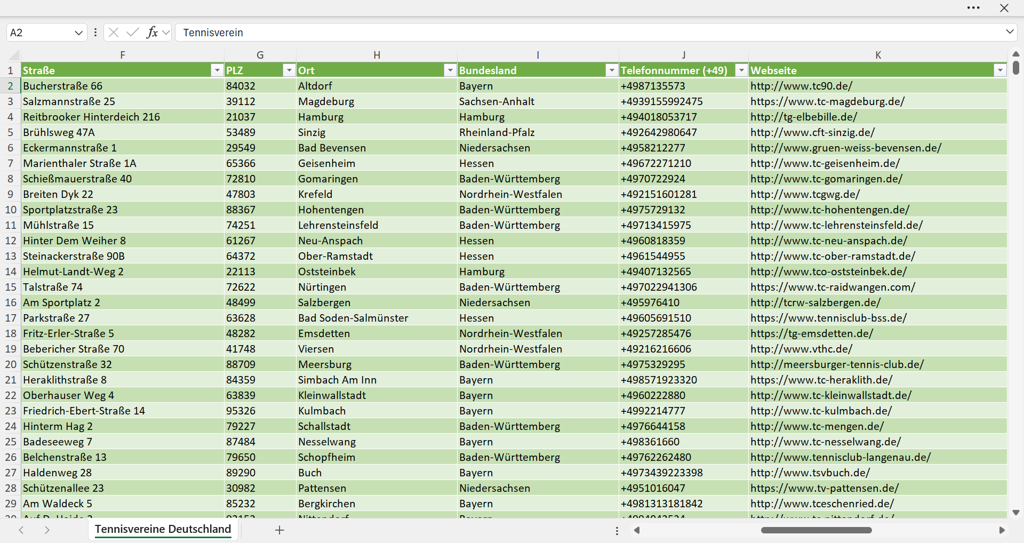Viewport: 1024px width, 543px height.
Task: Select row 24 header
Action: tap(11, 426)
